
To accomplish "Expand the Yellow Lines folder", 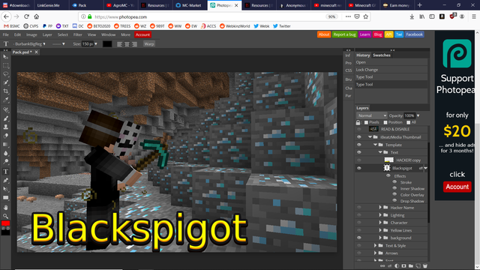I will pos(380,230).
